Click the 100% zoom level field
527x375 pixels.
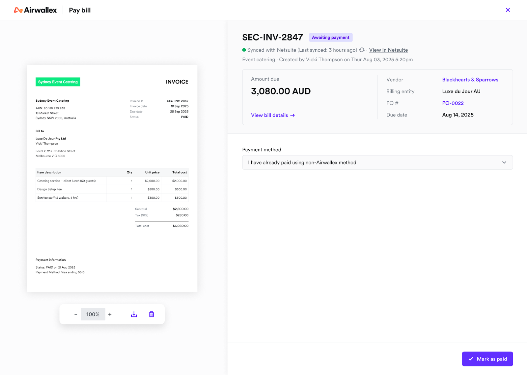click(x=93, y=314)
